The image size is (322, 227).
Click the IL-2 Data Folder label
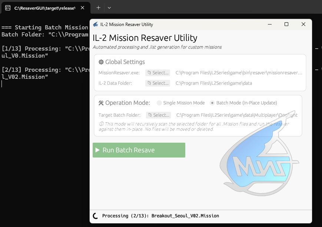click(x=115, y=83)
